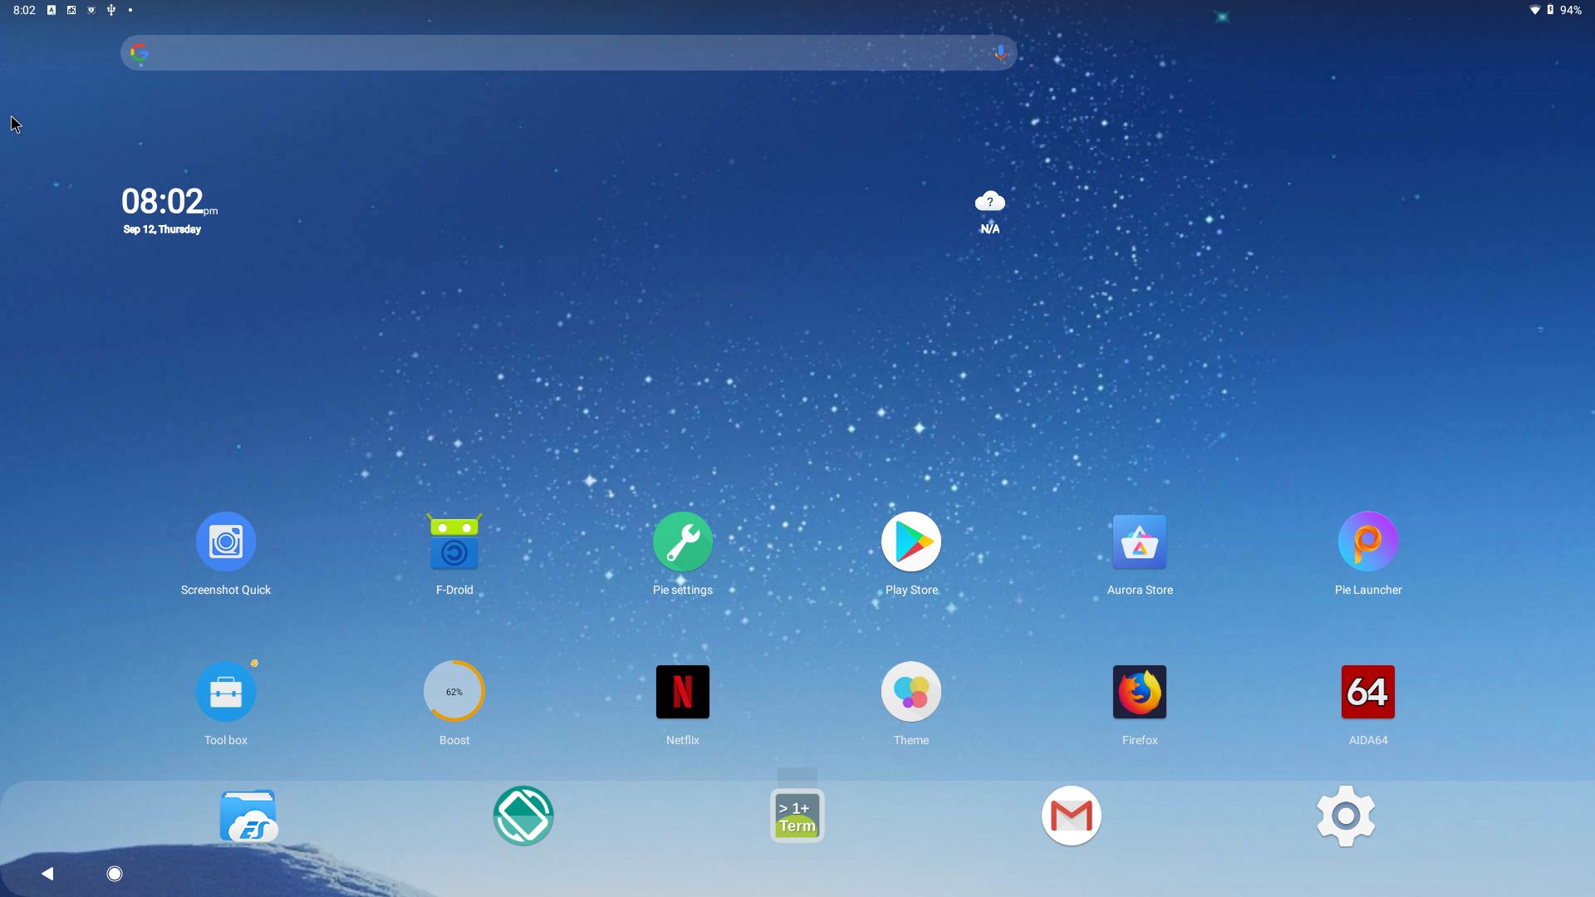
Task: Open Theme customization app
Action: 910,691
